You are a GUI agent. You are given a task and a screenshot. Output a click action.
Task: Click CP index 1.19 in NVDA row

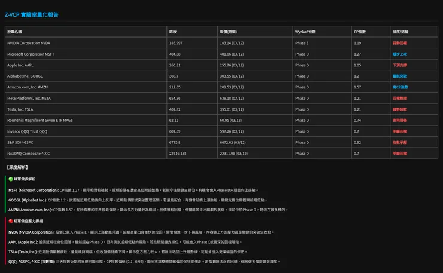click(x=357, y=43)
